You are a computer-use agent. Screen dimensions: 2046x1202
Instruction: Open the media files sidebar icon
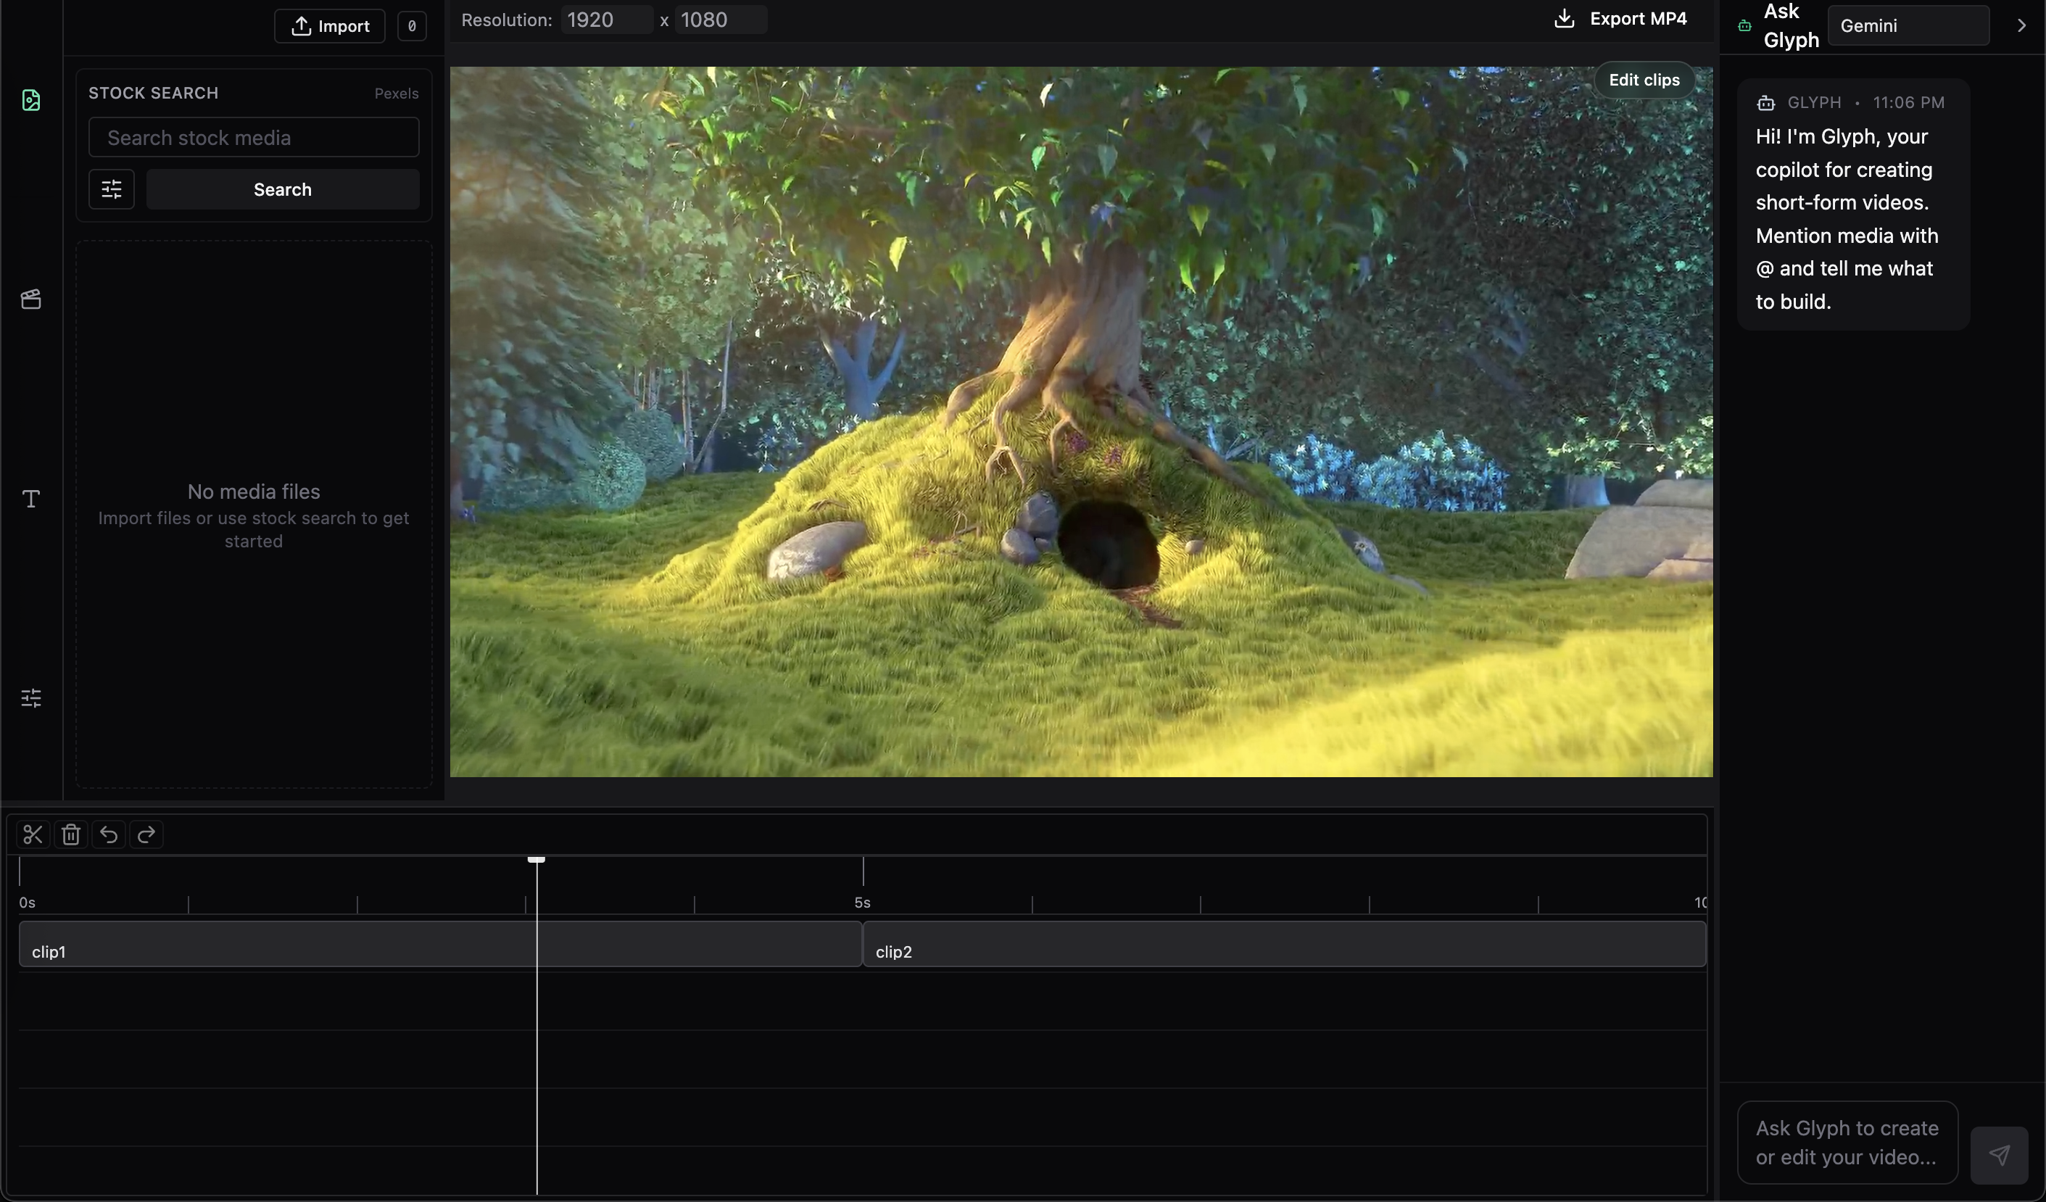pos(31,100)
